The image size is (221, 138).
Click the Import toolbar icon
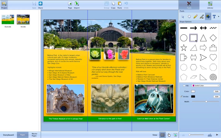77,5
